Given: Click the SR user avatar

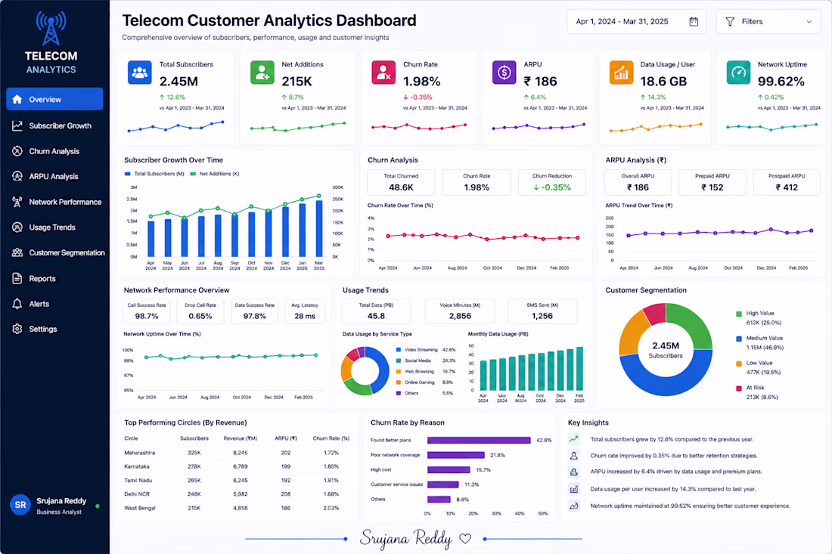Looking at the screenshot, I should [20, 505].
